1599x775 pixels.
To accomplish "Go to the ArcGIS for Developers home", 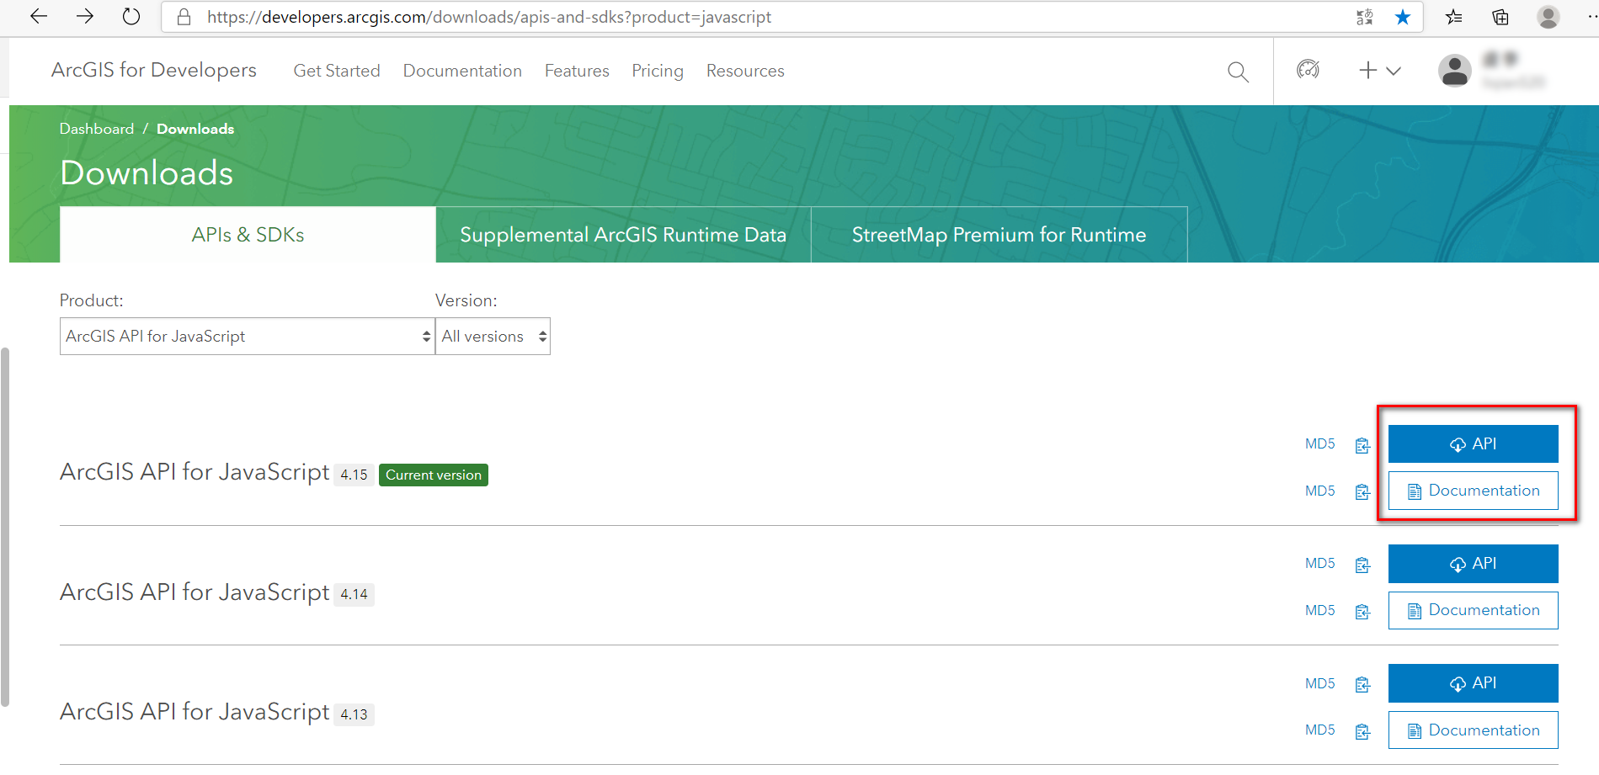I will 154,70.
